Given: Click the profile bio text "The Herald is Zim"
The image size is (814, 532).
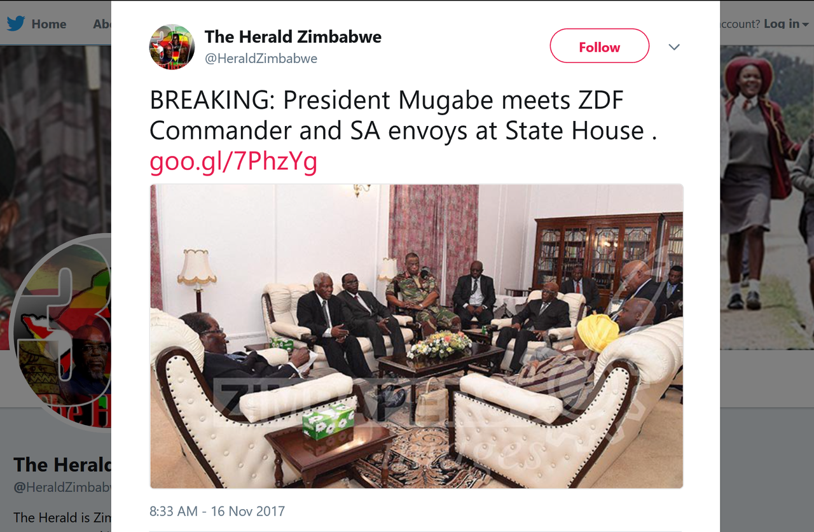Looking at the screenshot, I should (62, 517).
